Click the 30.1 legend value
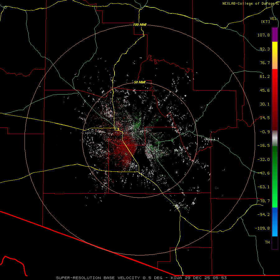The height and width of the screenshot is (280, 280). point(265,104)
